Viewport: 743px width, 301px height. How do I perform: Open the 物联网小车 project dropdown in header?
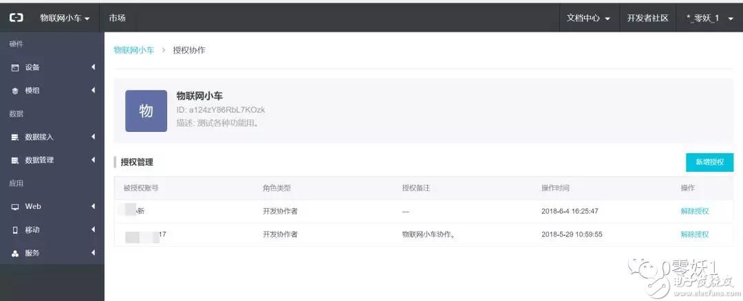tap(65, 18)
